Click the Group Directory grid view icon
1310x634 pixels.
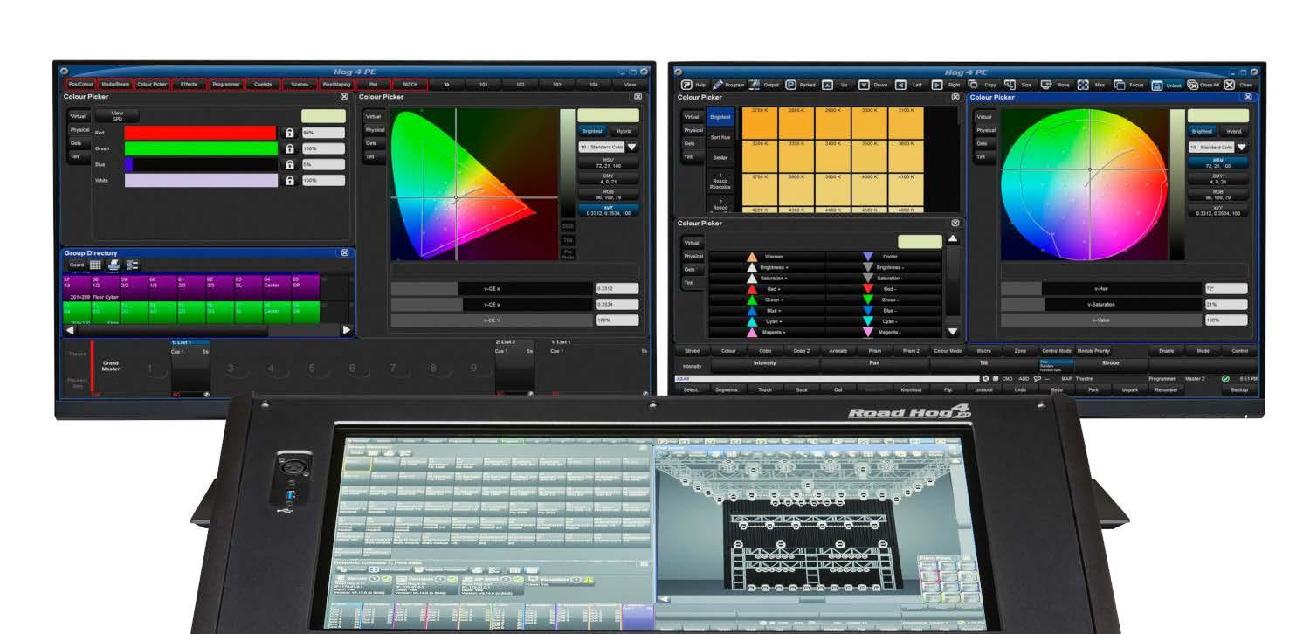tap(96, 265)
